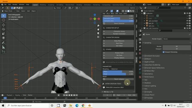Open File Explorer from taskbar
The image size is (192, 108).
pos(71,105)
